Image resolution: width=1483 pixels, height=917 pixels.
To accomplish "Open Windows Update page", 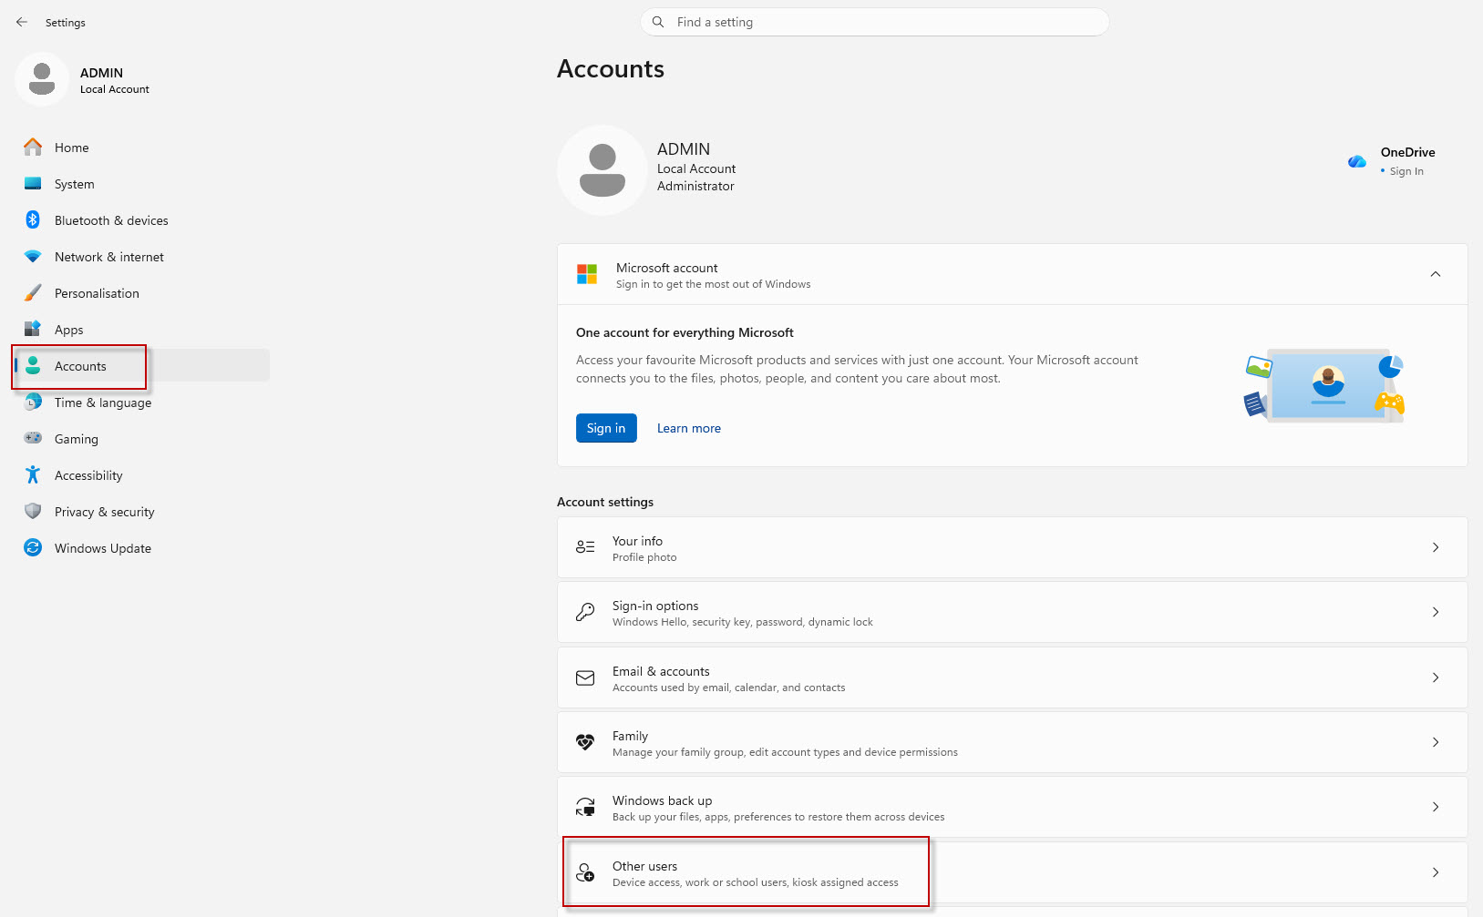I will [x=142, y=547].
